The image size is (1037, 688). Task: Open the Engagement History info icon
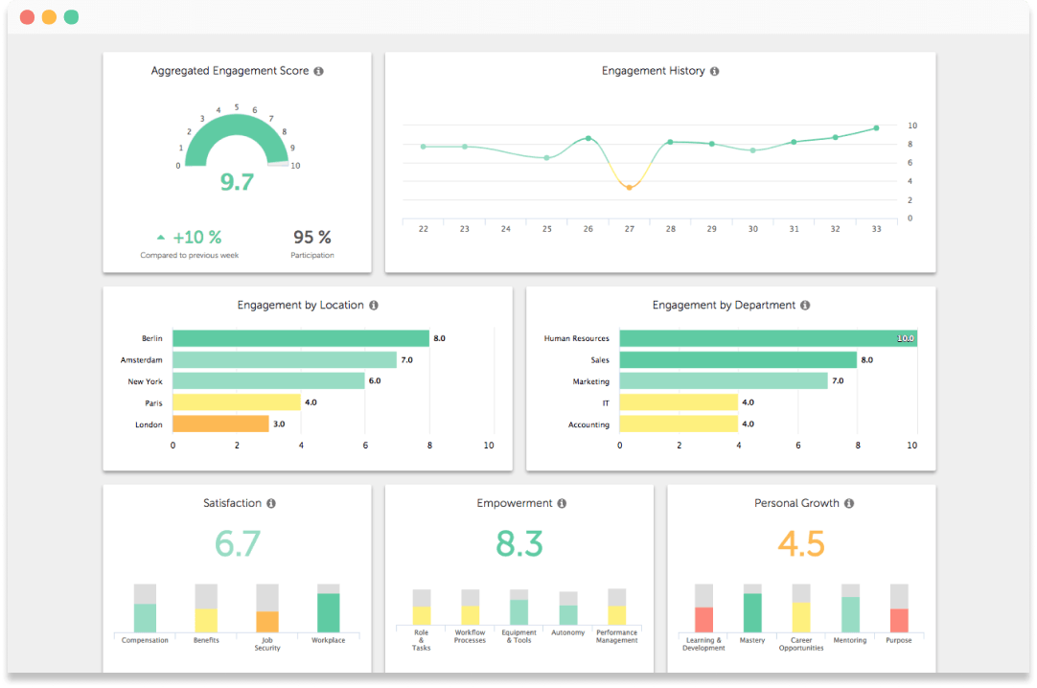(716, 70)
